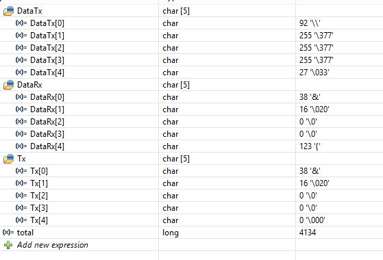Select the variable icon beside total
383x260 pixels.
8,232
